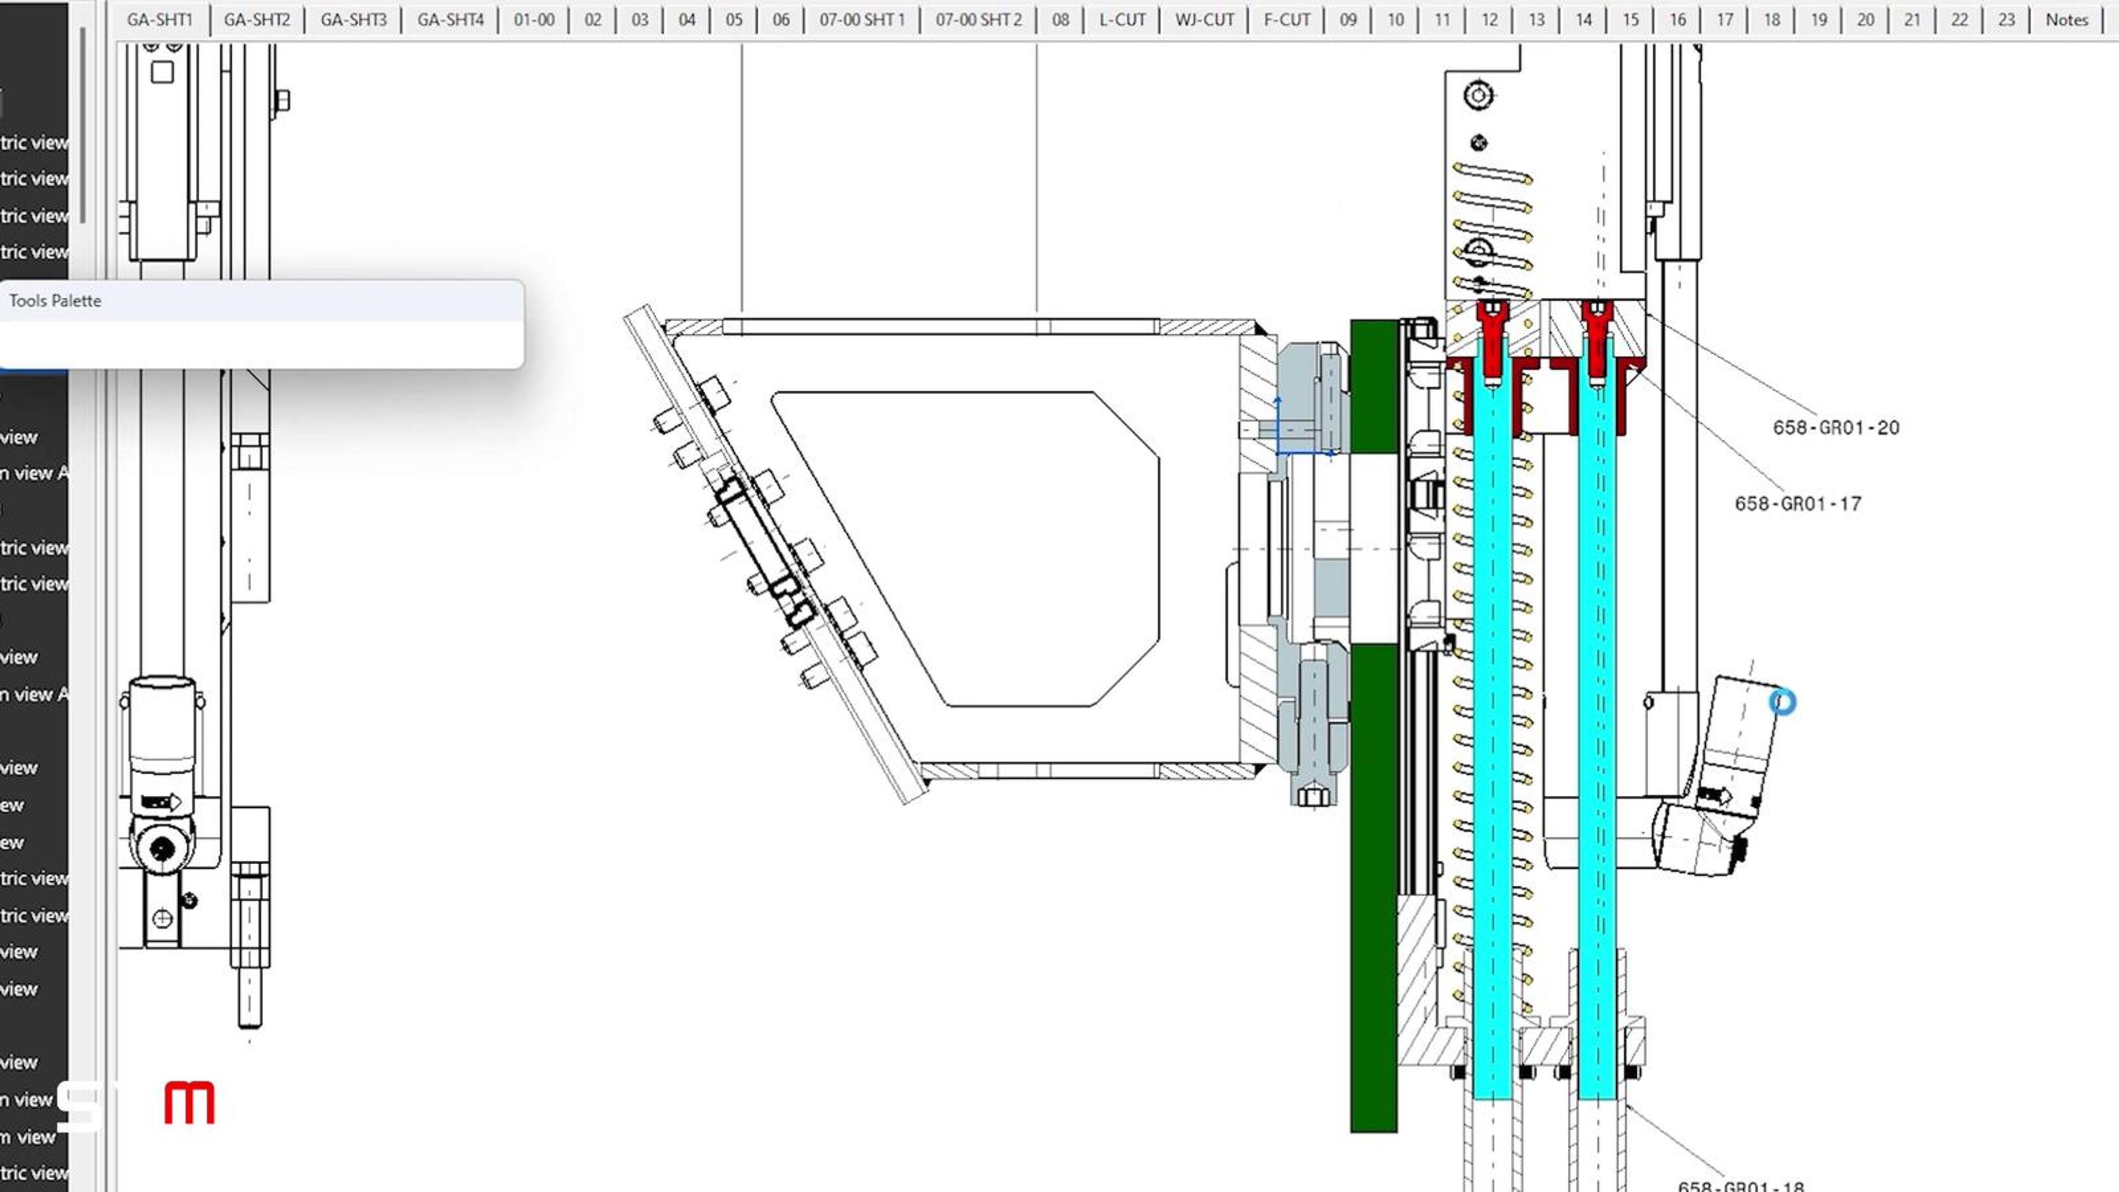Viewport: 2119px width, 1192px height.
Task: Open sheet tab 15
Action: 1631,20
